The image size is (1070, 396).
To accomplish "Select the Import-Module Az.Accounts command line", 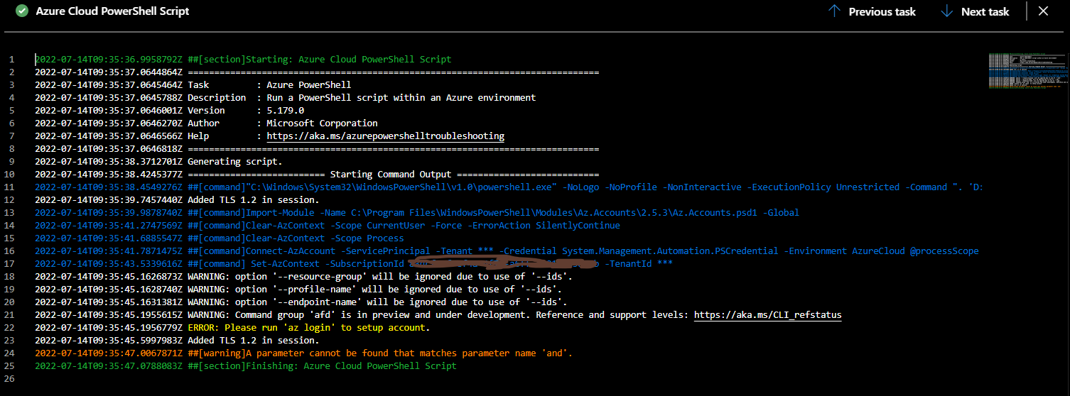I will point(417,212).
